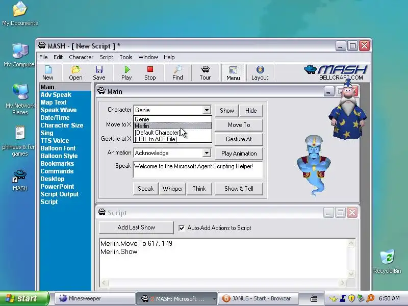
Task: Select My Network Places desktop icon
Action: [20, 99]
